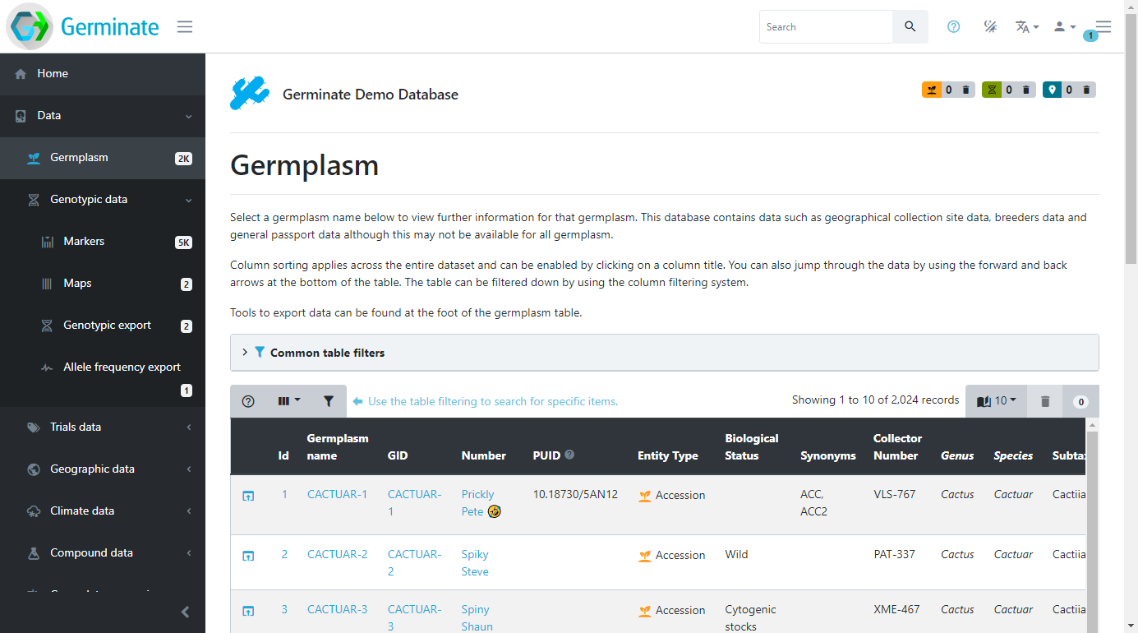Select Germplasm in the sidebar
The height and width of the screenshot is (633, 1138).
tap(79, 158)
